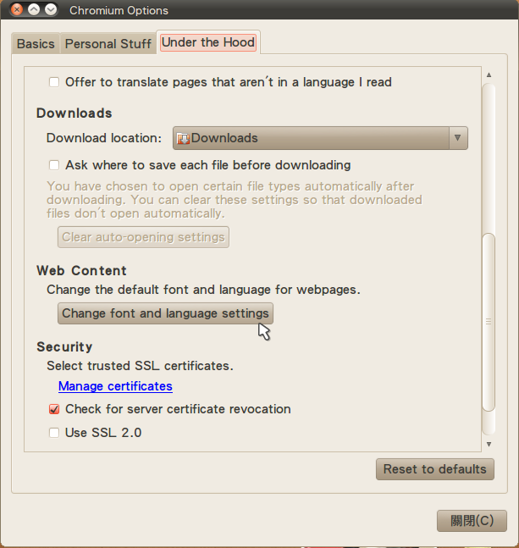Click 'Select trusted SSL certificates.' text

(140, 366)
